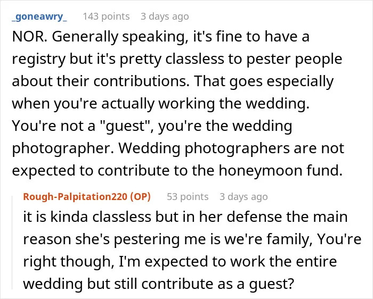The image size is (373, 299).
Task: Click the word contributions in the top comment
Action: pos(141,81)
